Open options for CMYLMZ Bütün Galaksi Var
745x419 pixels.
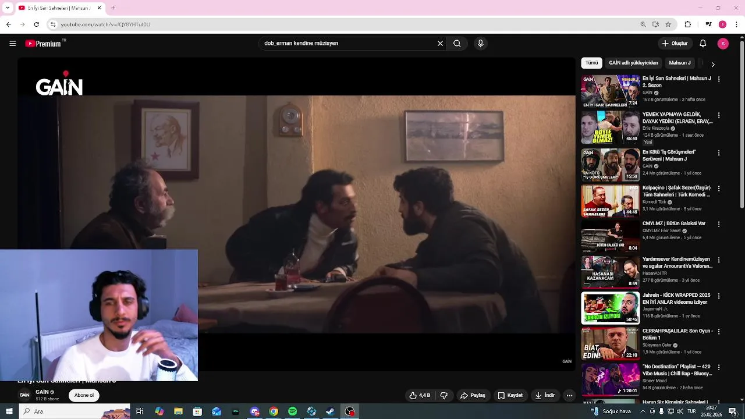[719, 224]
